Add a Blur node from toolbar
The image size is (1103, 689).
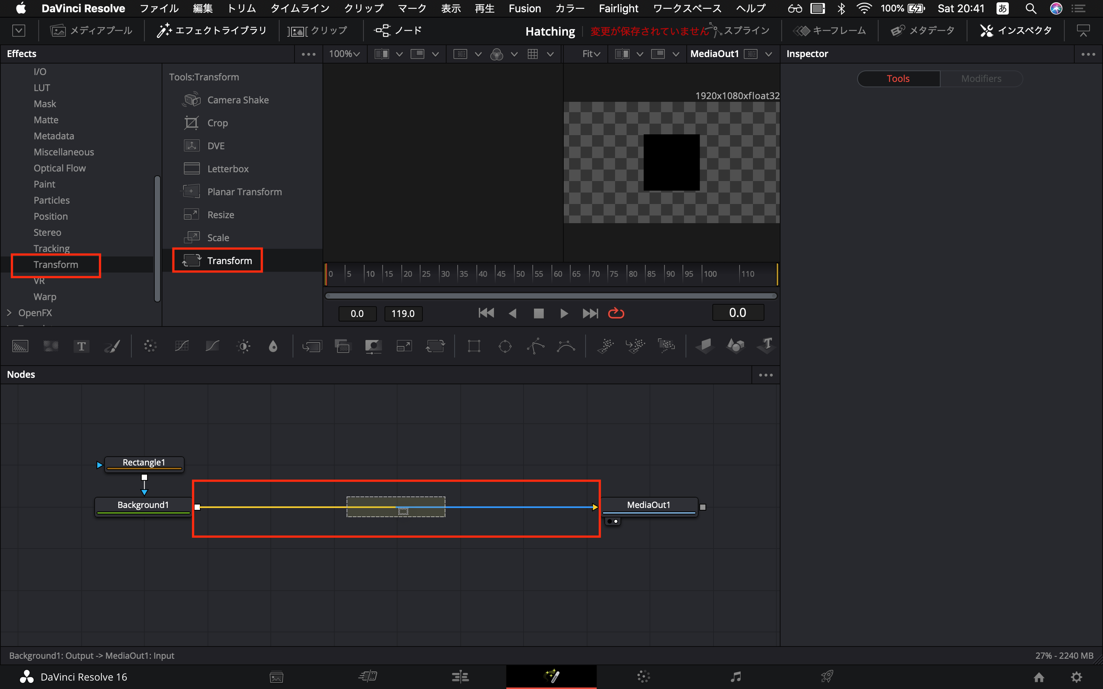pos(273,346)
